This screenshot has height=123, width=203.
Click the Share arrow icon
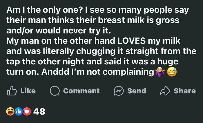pyautogui.click(x=165, y=91)
